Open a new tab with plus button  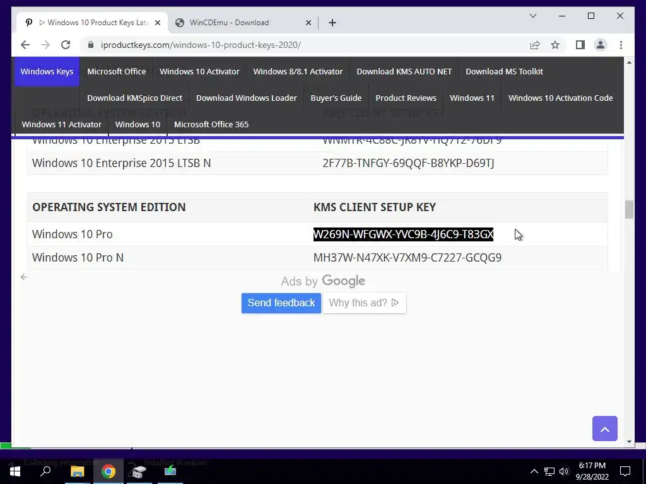point(332,23)
